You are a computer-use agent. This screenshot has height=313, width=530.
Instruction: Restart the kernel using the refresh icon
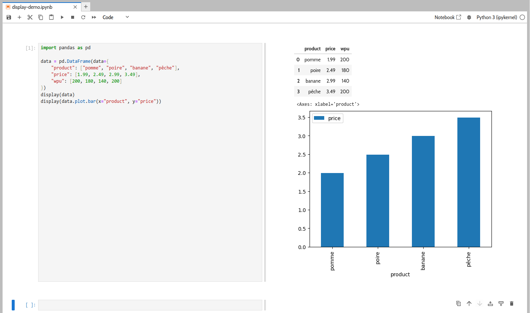click(83, 17)
